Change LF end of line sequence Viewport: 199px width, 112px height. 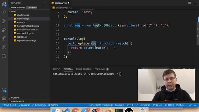click(x=137, y=105)
